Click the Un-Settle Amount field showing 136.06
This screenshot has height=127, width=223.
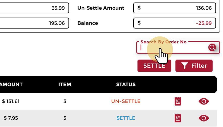point(174,8)
